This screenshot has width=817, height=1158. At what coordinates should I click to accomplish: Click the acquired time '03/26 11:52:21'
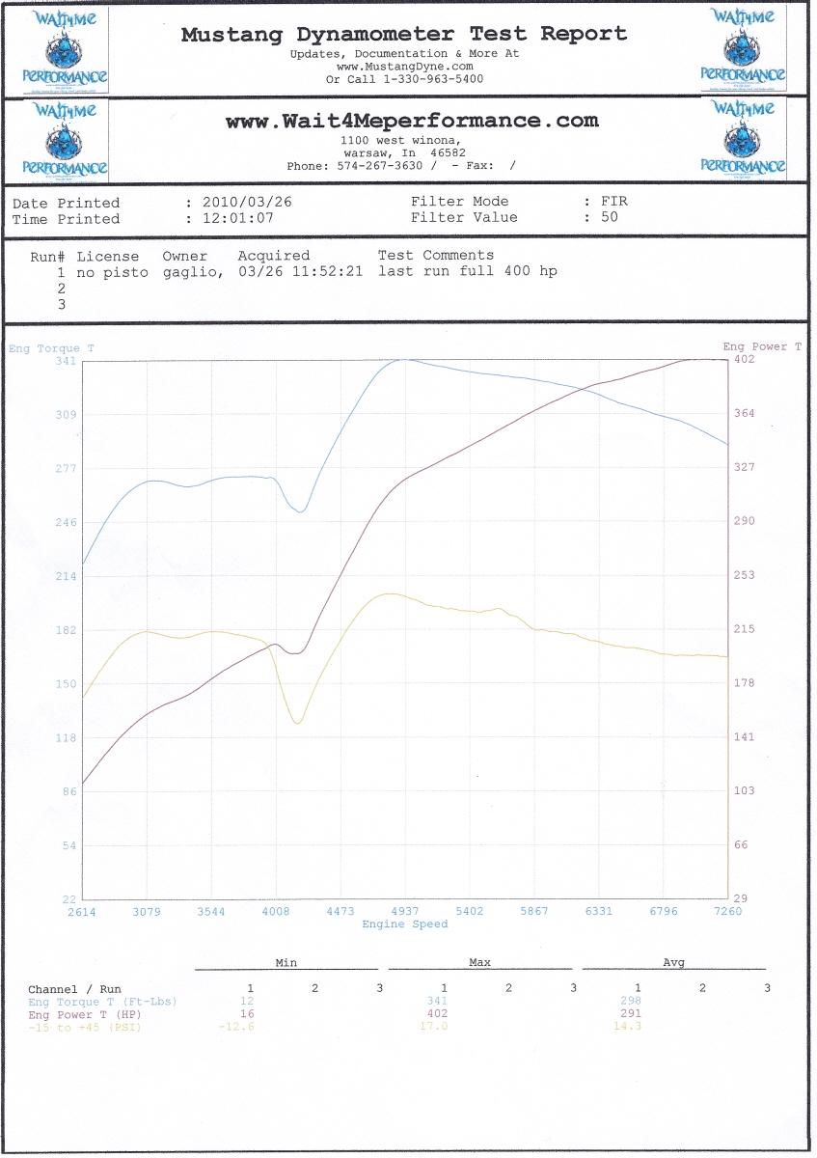[x=301, y=272]
